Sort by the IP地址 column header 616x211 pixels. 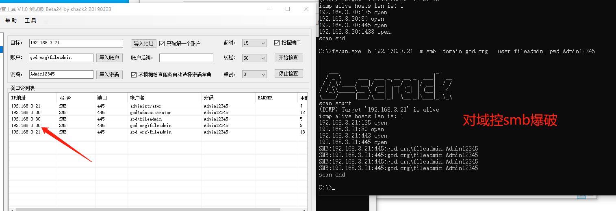click(x=33, y=98)
